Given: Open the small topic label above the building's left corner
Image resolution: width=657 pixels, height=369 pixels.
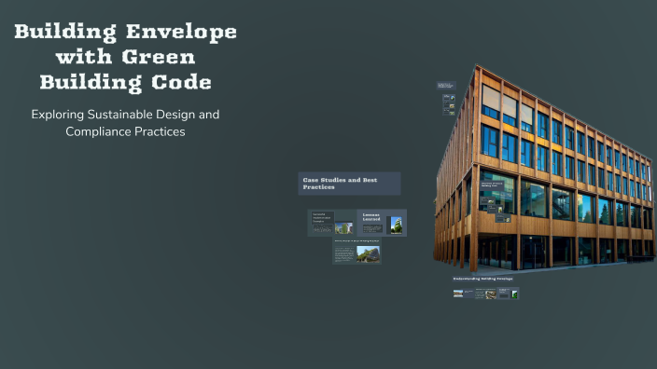Looking at the screenshot, I should coord(446,86).
